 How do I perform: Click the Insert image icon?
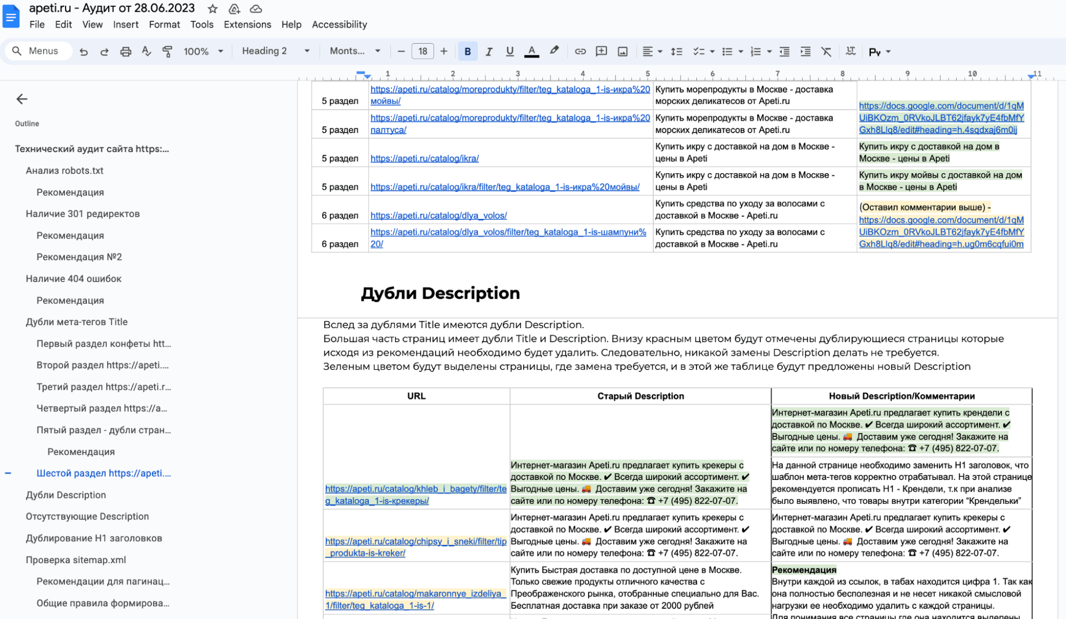622,52
